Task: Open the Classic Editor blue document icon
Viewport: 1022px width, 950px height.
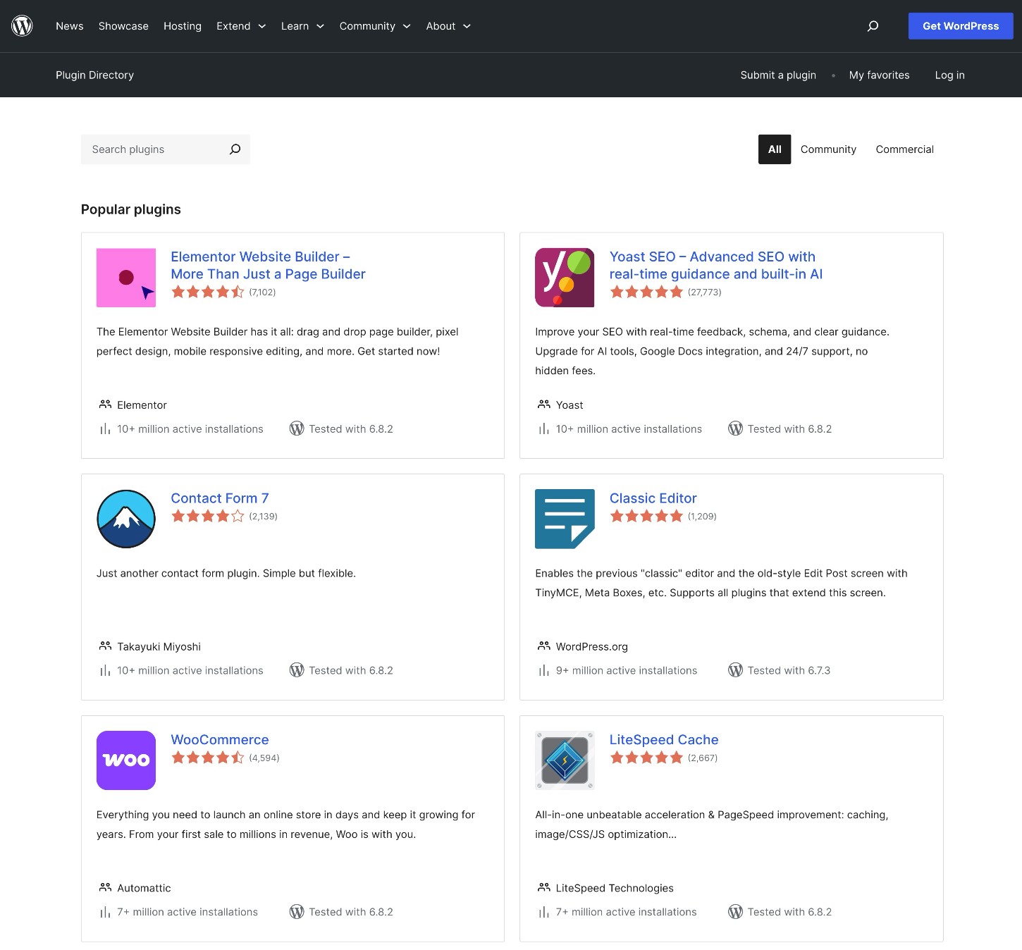Action: point(565,519)
